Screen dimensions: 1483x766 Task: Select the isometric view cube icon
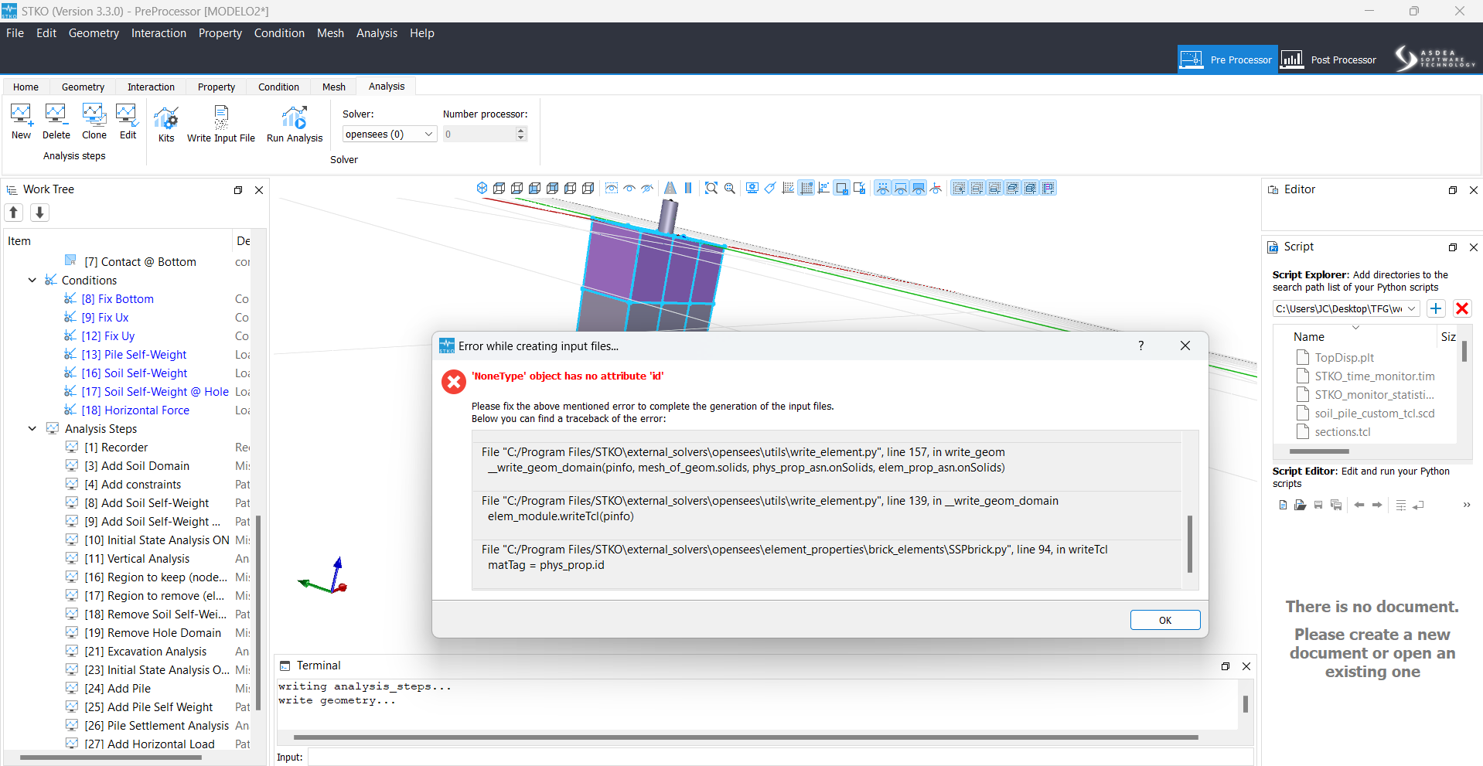coord(482,188)
